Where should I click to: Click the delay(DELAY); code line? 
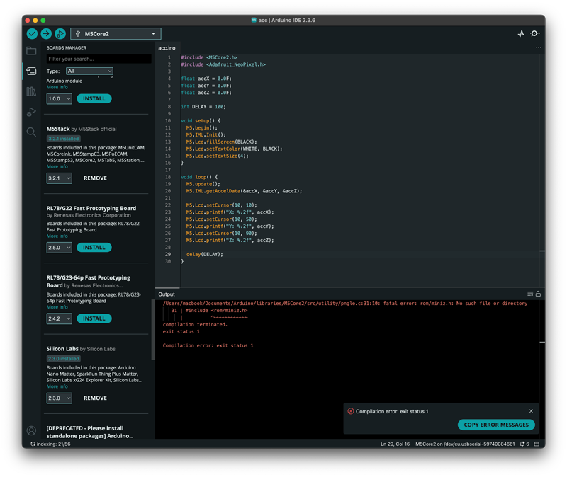coord(205,254)
